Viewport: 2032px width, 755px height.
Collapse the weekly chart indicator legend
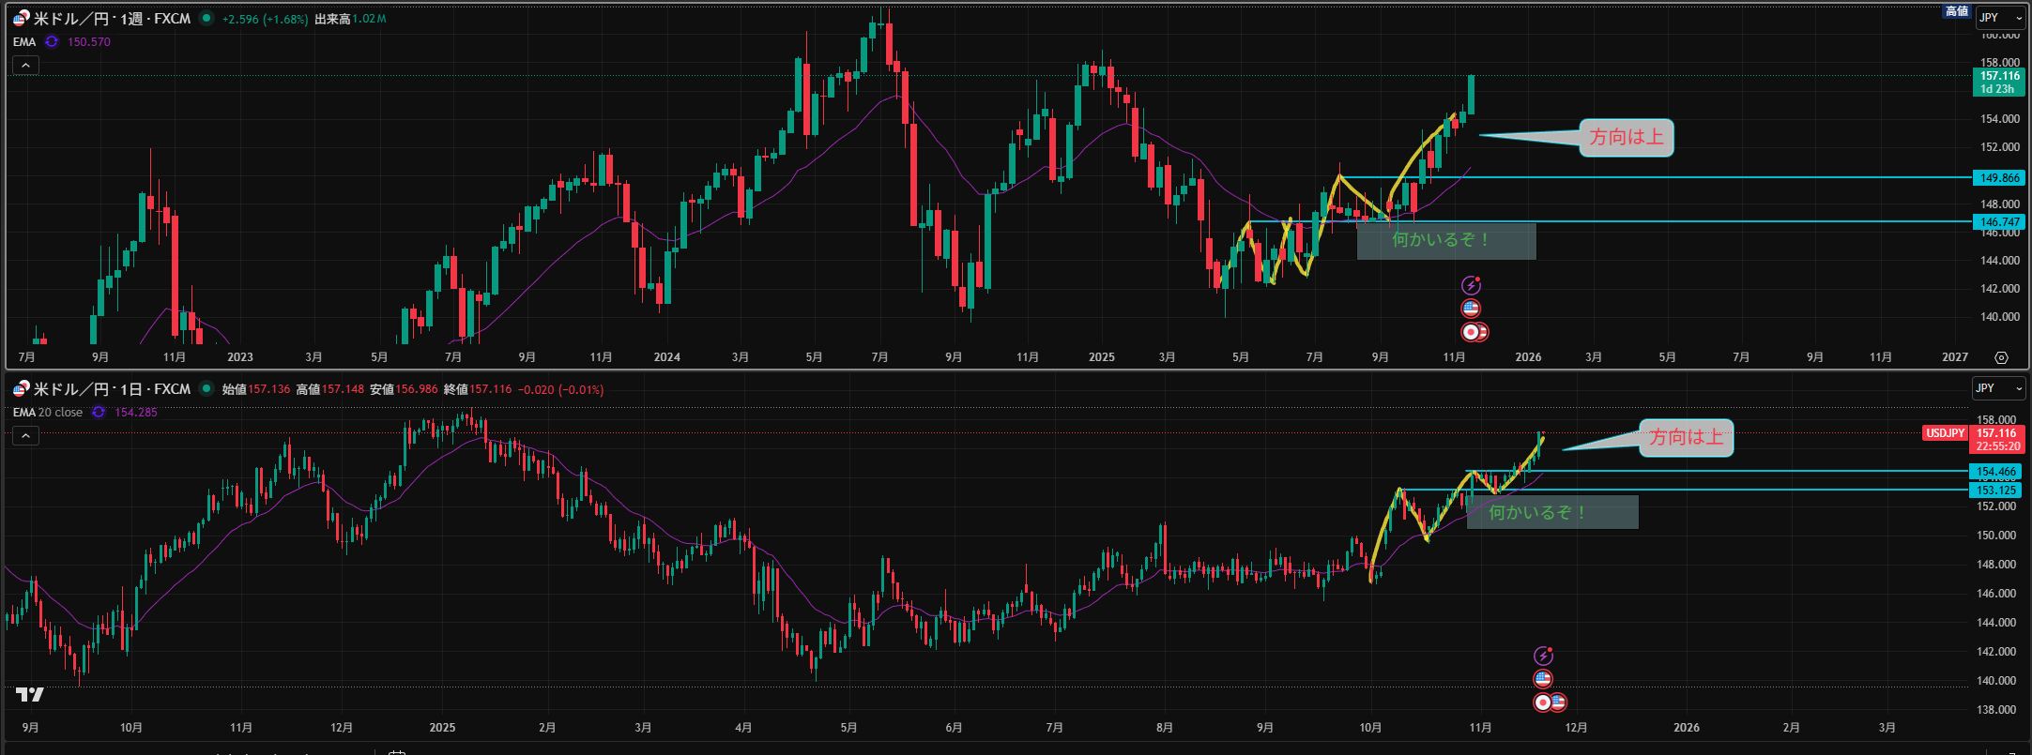pos(25,66)
